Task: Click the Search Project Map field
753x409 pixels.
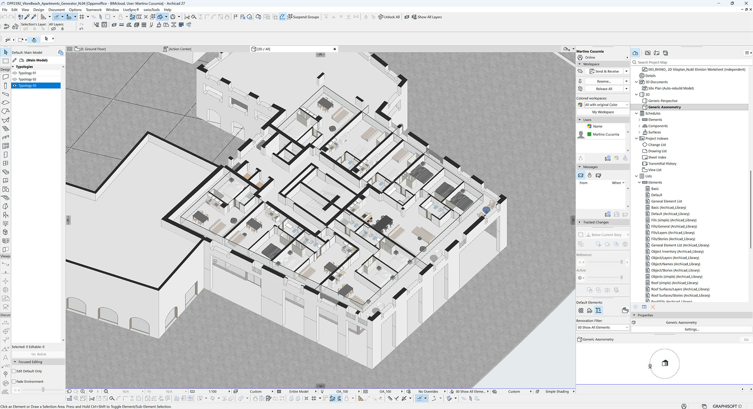Action: [x=692, y=63]
